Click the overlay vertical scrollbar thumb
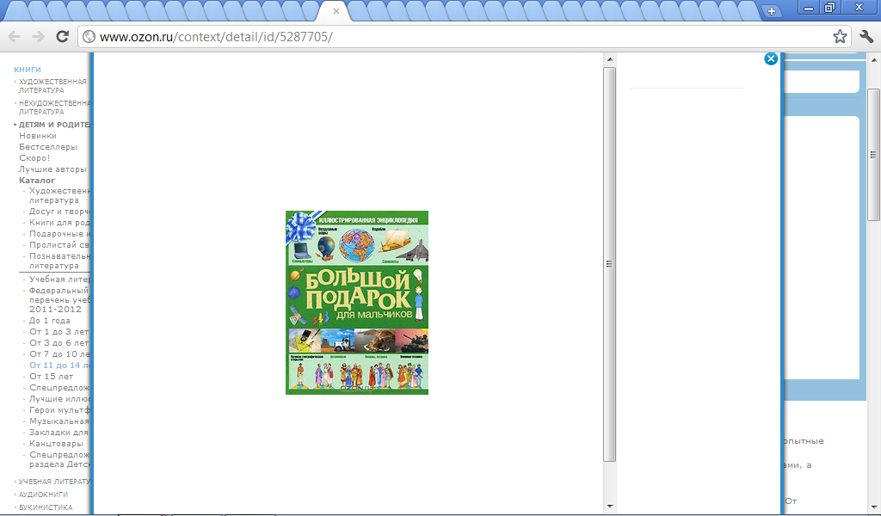 pos(610,264)
